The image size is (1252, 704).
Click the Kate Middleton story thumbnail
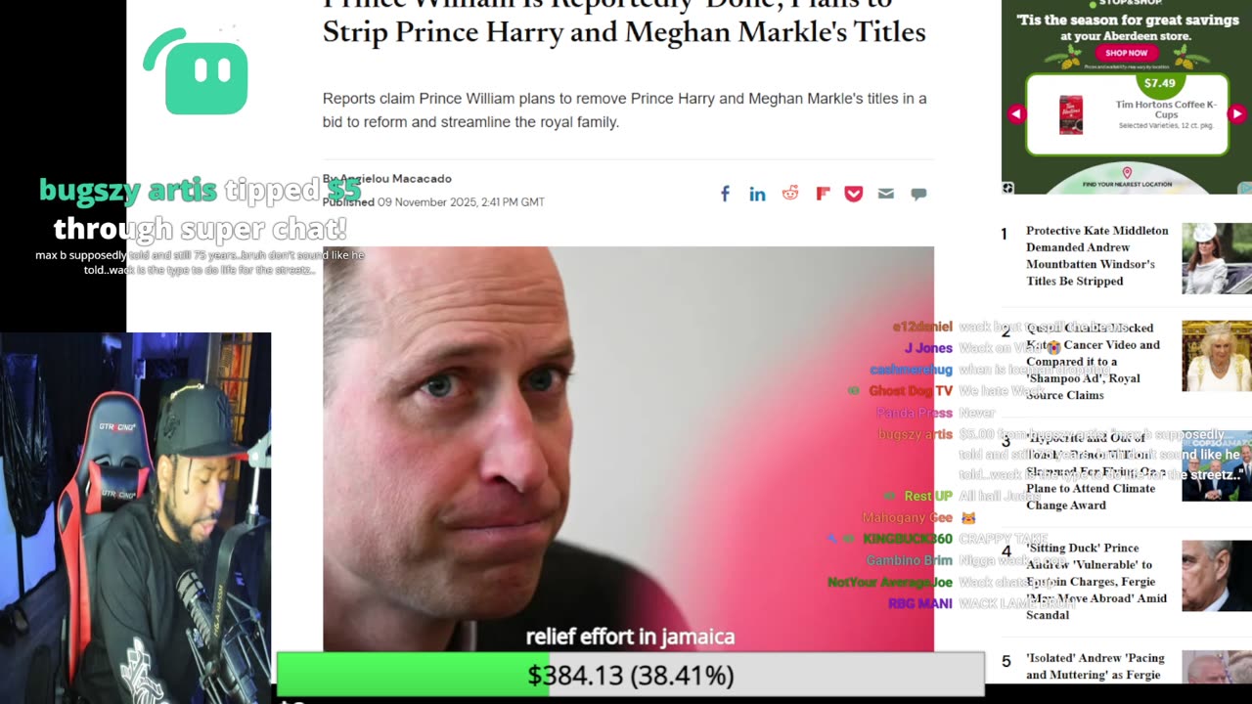coord(1217,258)
